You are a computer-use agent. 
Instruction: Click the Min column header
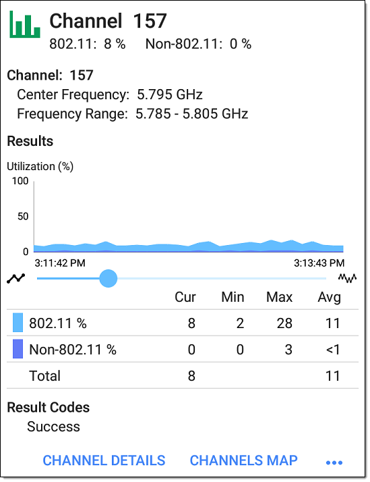pos(233,297)
